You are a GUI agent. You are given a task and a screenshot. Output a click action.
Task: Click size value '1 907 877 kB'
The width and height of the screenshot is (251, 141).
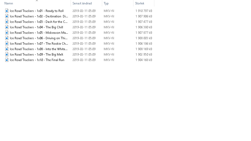(144, 32)
